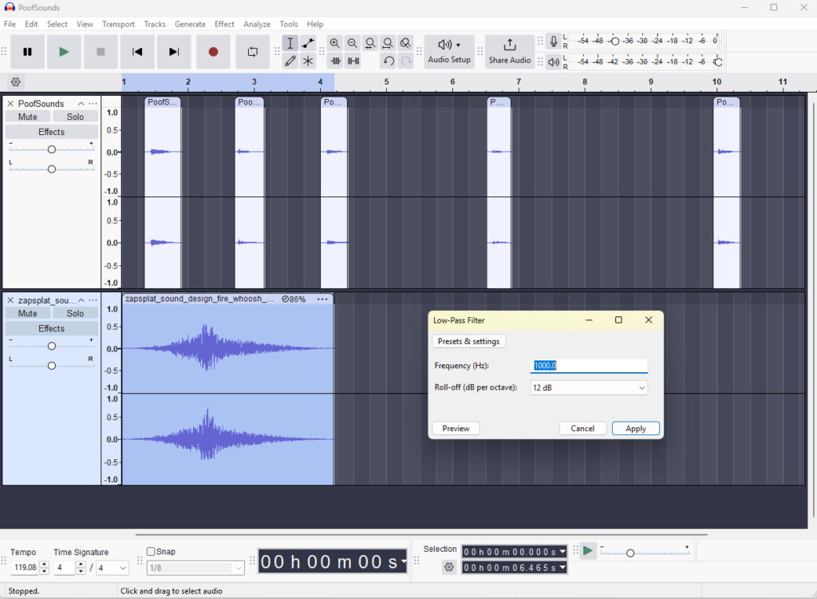Mute the PoofSounds track

point(28,117)
